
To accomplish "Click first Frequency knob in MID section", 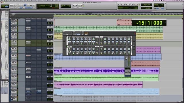I will pos(74,39).
